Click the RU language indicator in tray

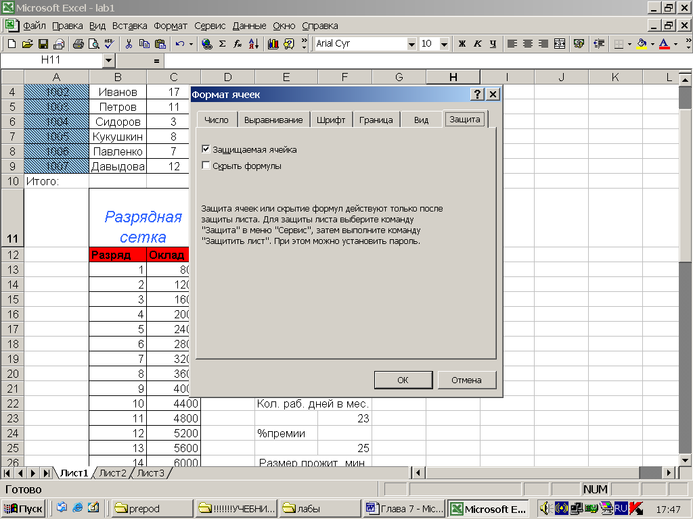(x=621, y=508)
